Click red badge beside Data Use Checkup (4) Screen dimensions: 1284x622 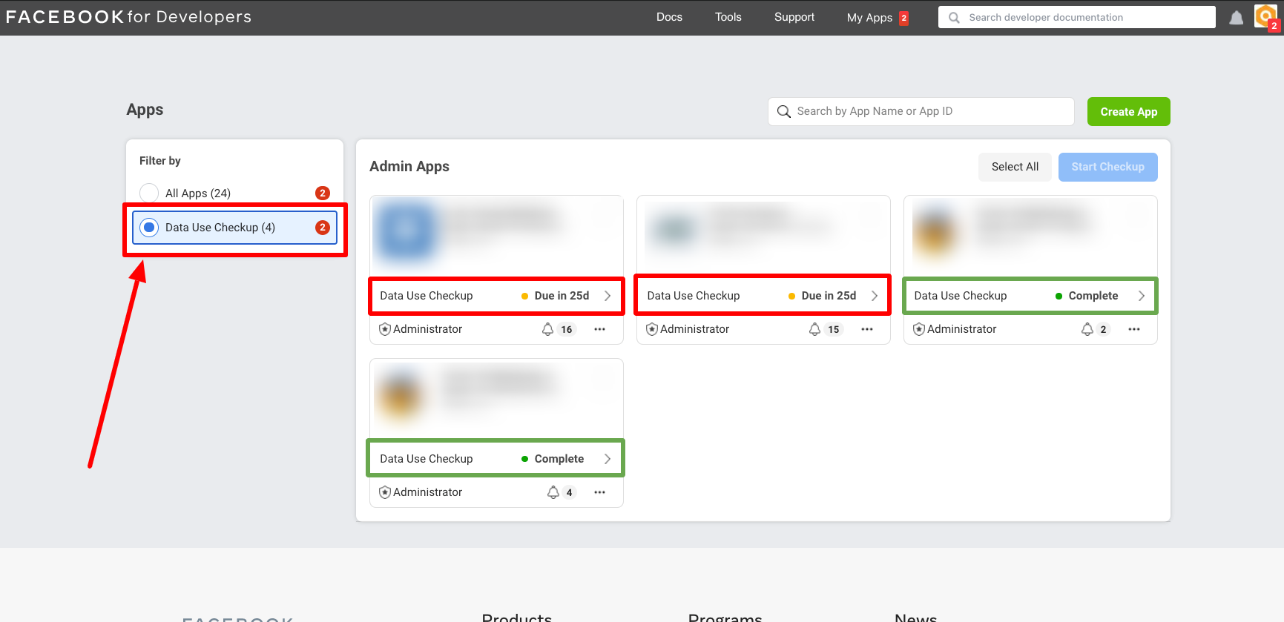(x=323, y=228)
